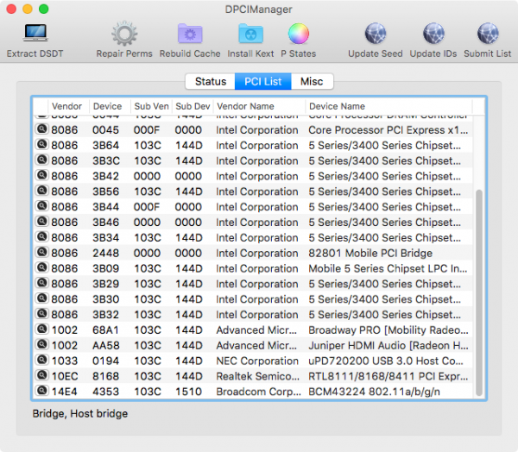Click the Update Seed globe icon
This screenshot has width=518, height=452.
375,35
